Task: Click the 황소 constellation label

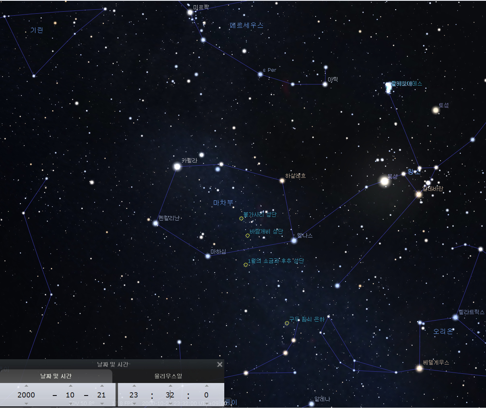Action: tap(414, 172)
